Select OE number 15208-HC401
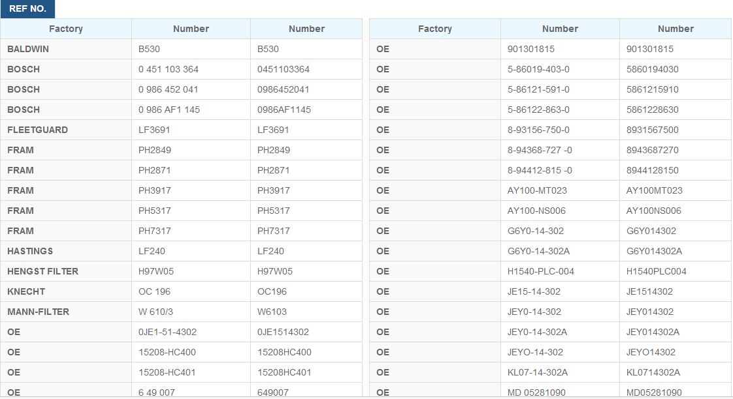 point(167,372)
